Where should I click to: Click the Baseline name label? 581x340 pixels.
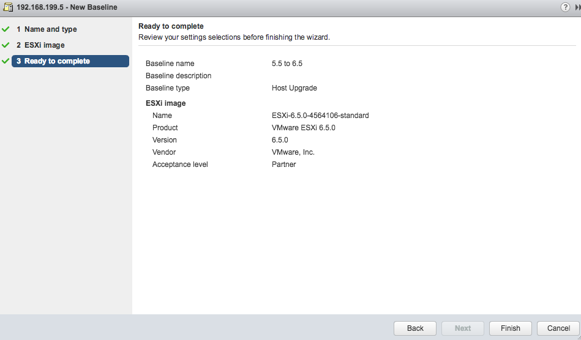point(170,64)
